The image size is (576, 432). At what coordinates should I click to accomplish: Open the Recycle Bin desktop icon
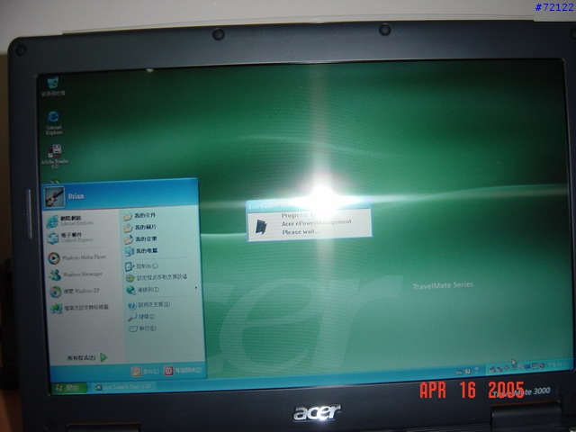pos(53,86)
